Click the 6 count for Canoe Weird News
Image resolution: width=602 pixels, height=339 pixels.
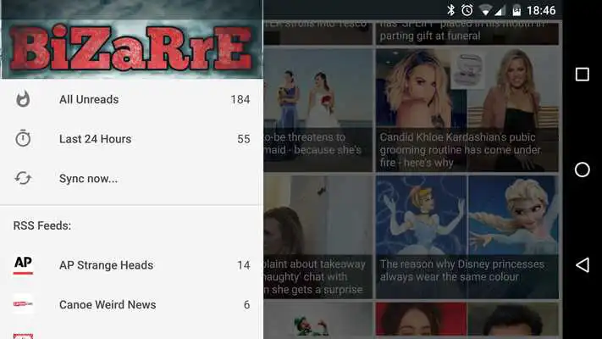coord(247,304)
